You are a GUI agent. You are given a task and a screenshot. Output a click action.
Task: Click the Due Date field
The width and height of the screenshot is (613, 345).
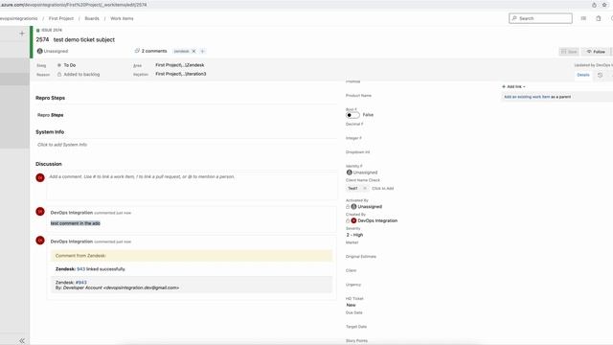coord(353,312)
